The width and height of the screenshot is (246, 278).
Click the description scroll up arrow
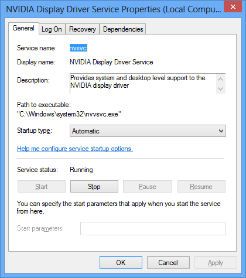pos(221,79)
